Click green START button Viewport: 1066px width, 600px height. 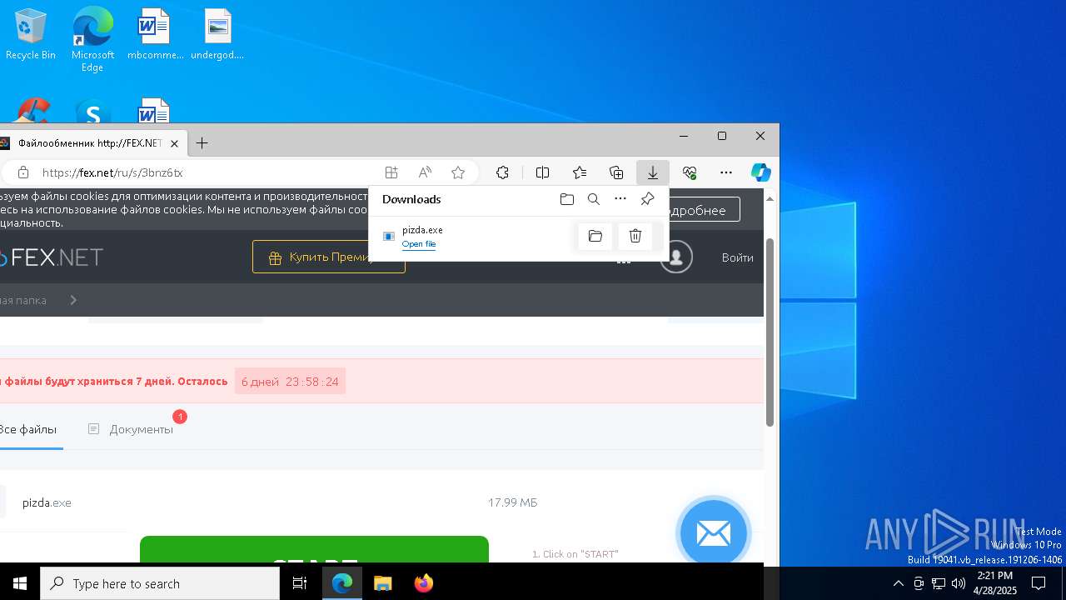(x=314, y=550)
